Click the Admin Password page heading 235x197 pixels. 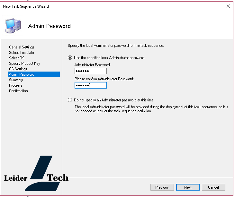pyautogui.click(x=50, y=26)
